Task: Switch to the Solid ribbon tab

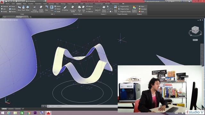Action: coord(13,4)
